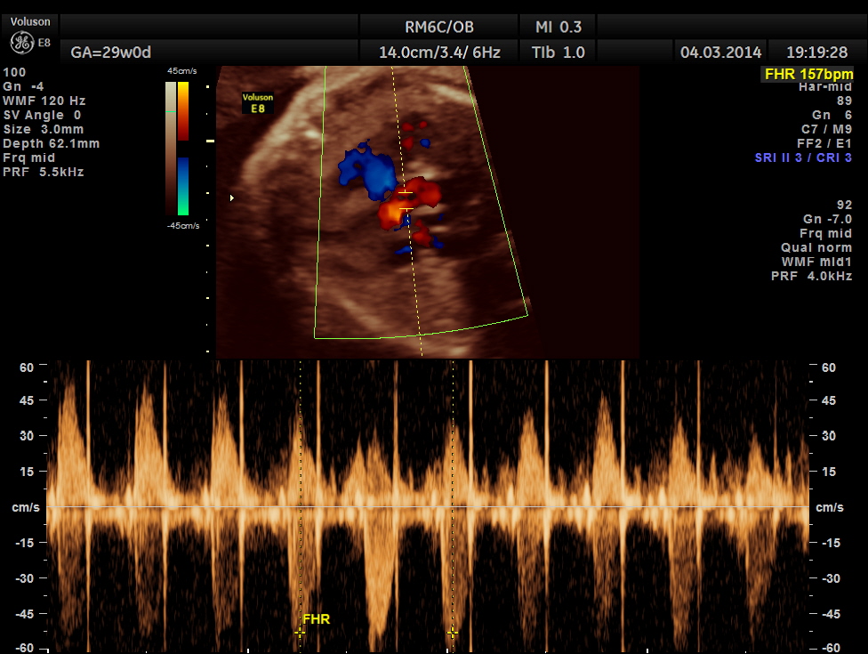Click the blue-green lower color velocity bar
This screenshot has width=868, height=654.
pyautogui.click(x=182, y=186)
